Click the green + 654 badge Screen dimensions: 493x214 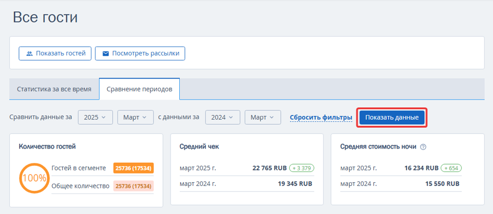451,168
